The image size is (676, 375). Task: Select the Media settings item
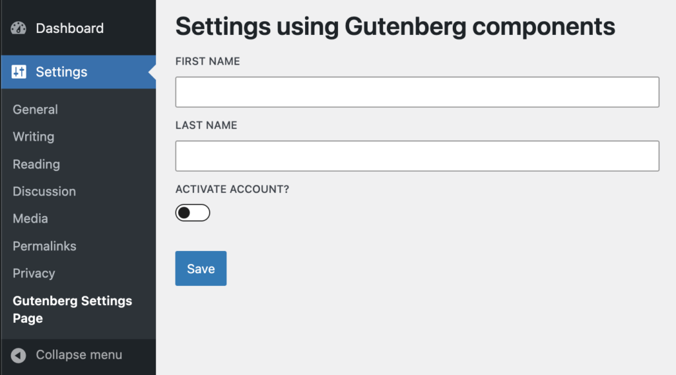tap(30, 219)
